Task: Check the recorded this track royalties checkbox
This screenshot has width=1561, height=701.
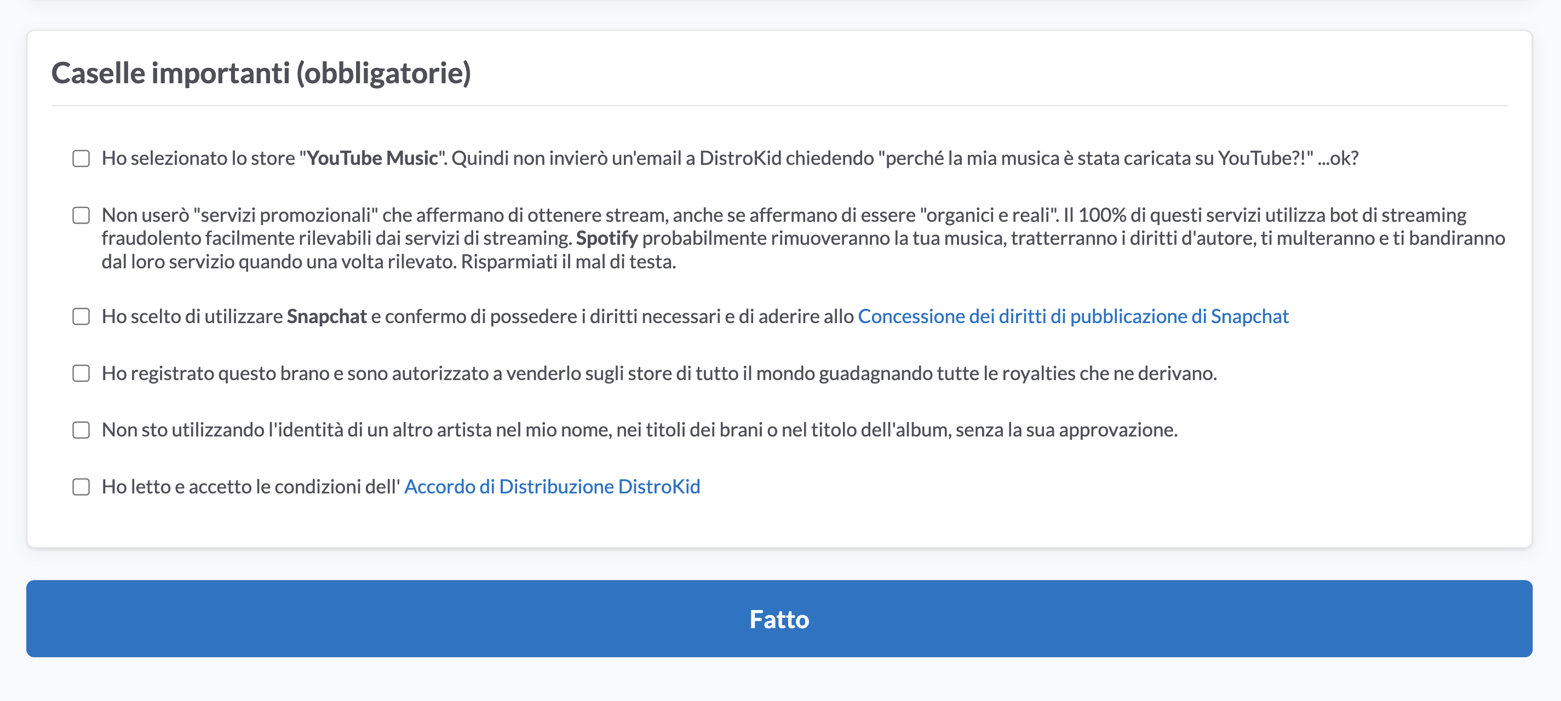Action: pos(81,373)
